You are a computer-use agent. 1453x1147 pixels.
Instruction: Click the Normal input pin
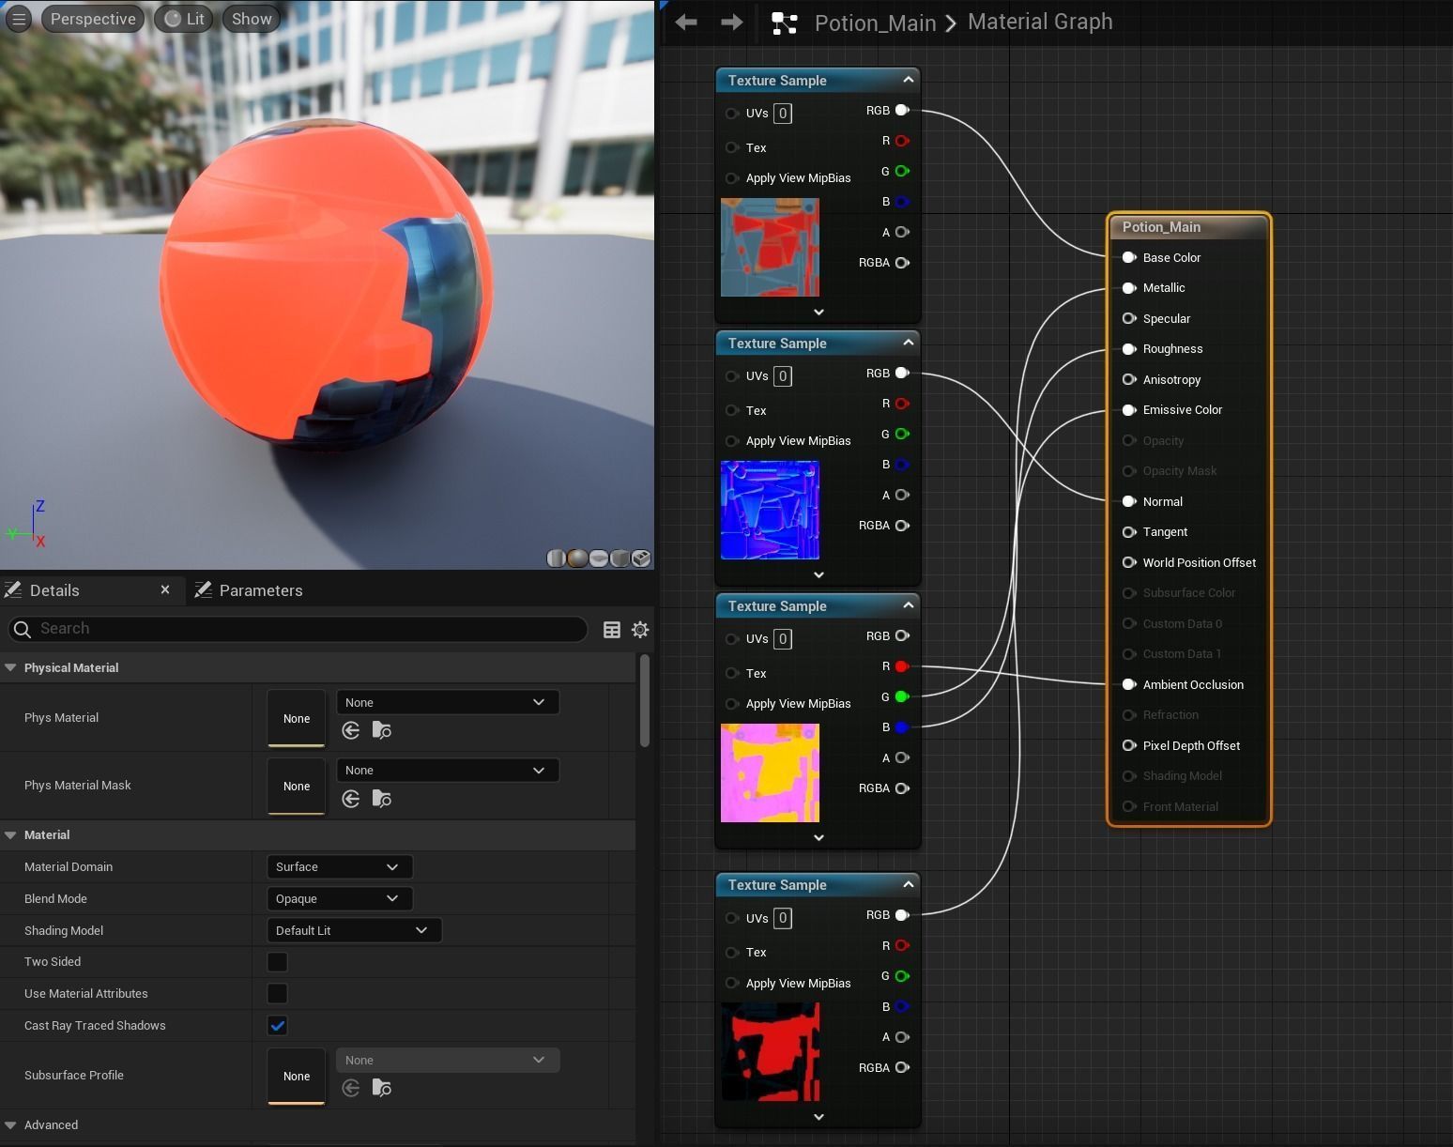[1129, 501]
